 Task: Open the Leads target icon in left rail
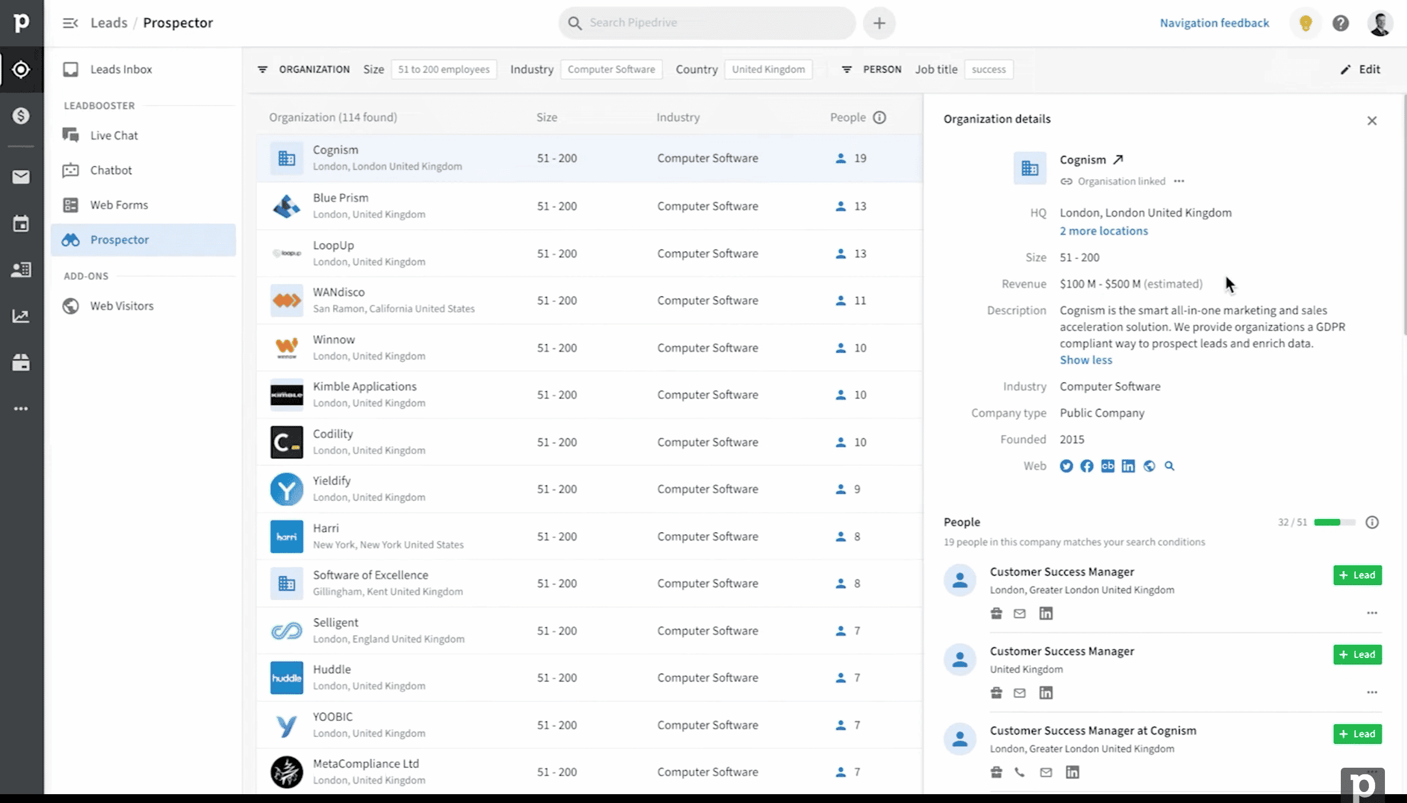coord(21,69)
